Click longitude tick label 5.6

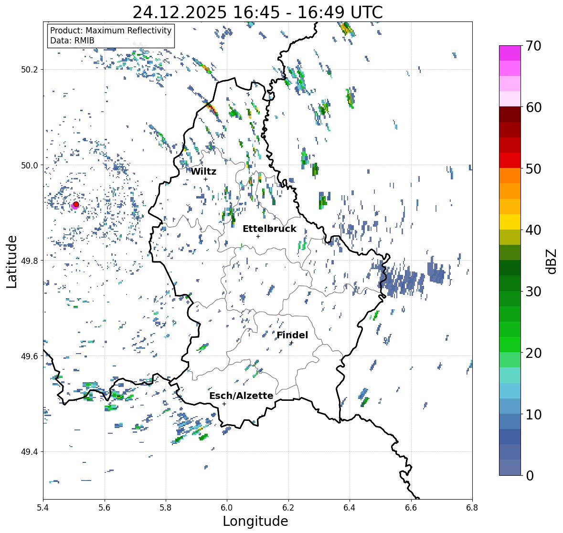coord(105,508)
